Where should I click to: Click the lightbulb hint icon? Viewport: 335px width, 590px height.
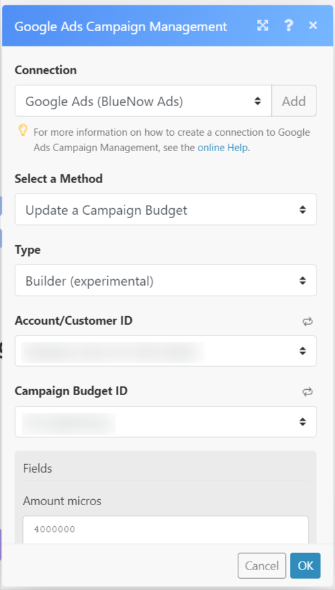23,131
